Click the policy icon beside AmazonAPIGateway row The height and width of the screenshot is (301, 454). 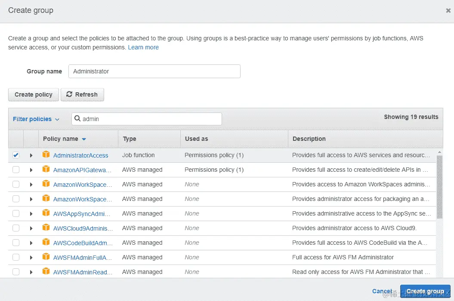coord(46,170)
